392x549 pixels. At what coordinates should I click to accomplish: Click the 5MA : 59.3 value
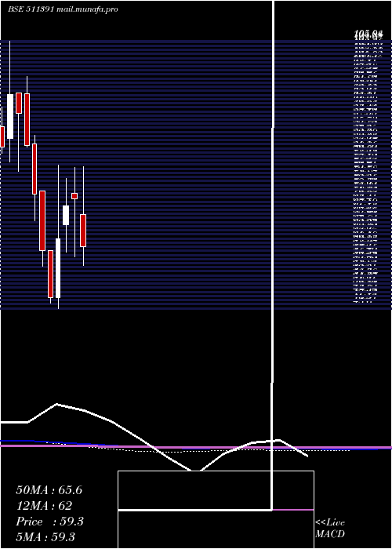(45, 537)
